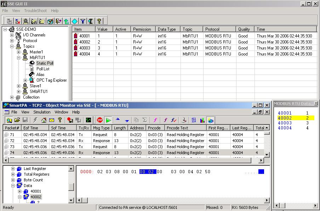The image size is (320, 211).
Task: Click scroll-down arrow of packet list scrollbar
Action: tap(267, 154)
